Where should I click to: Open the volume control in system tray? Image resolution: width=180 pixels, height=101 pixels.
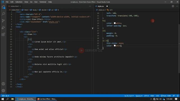click(161, 99)
